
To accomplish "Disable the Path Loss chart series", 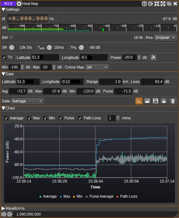I will (x=80, y=118).
